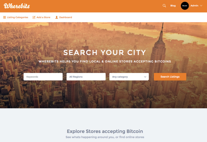Screen dimensions: 207x142
Task: Click the person icon beside Dashboard
Action: (57, 17)
